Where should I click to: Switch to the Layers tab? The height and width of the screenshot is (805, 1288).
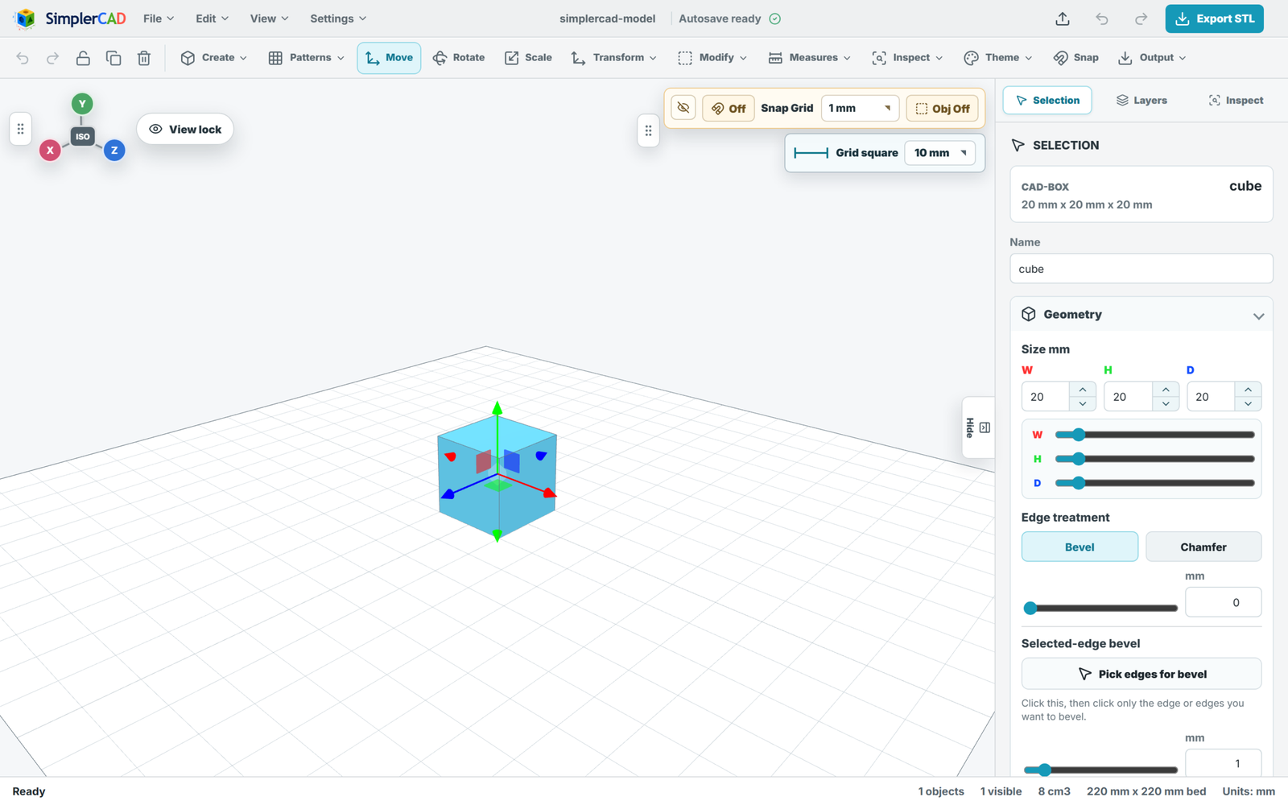[x=1141, y=101]
